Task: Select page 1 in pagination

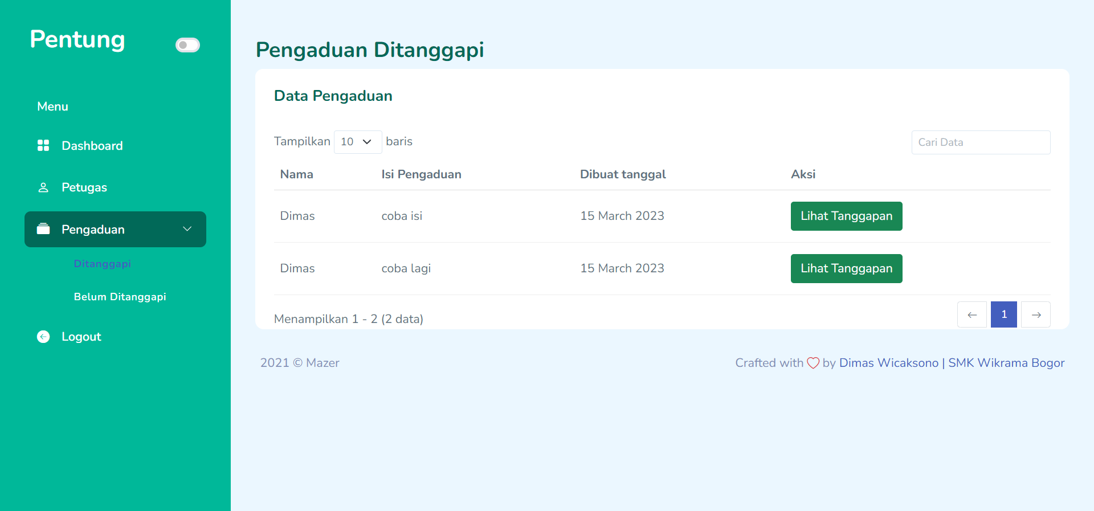Action: tap(1004, 314)
